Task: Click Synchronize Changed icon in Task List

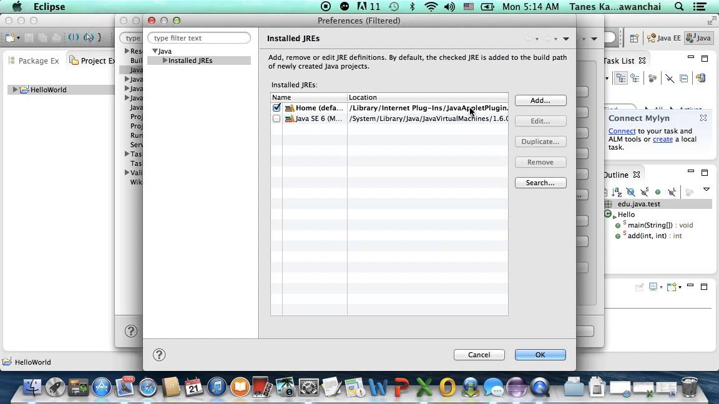Action: (701, 79)
